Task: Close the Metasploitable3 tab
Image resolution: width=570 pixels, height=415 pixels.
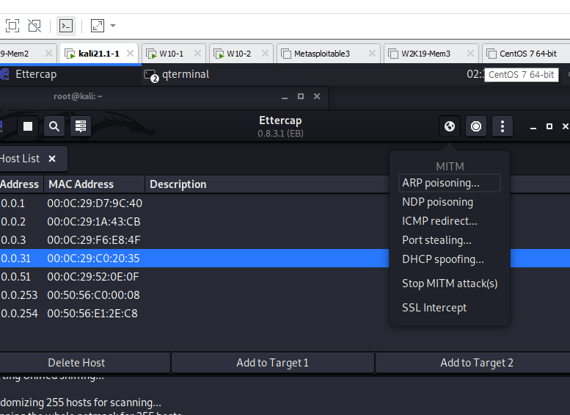Action: click(372, 54)
